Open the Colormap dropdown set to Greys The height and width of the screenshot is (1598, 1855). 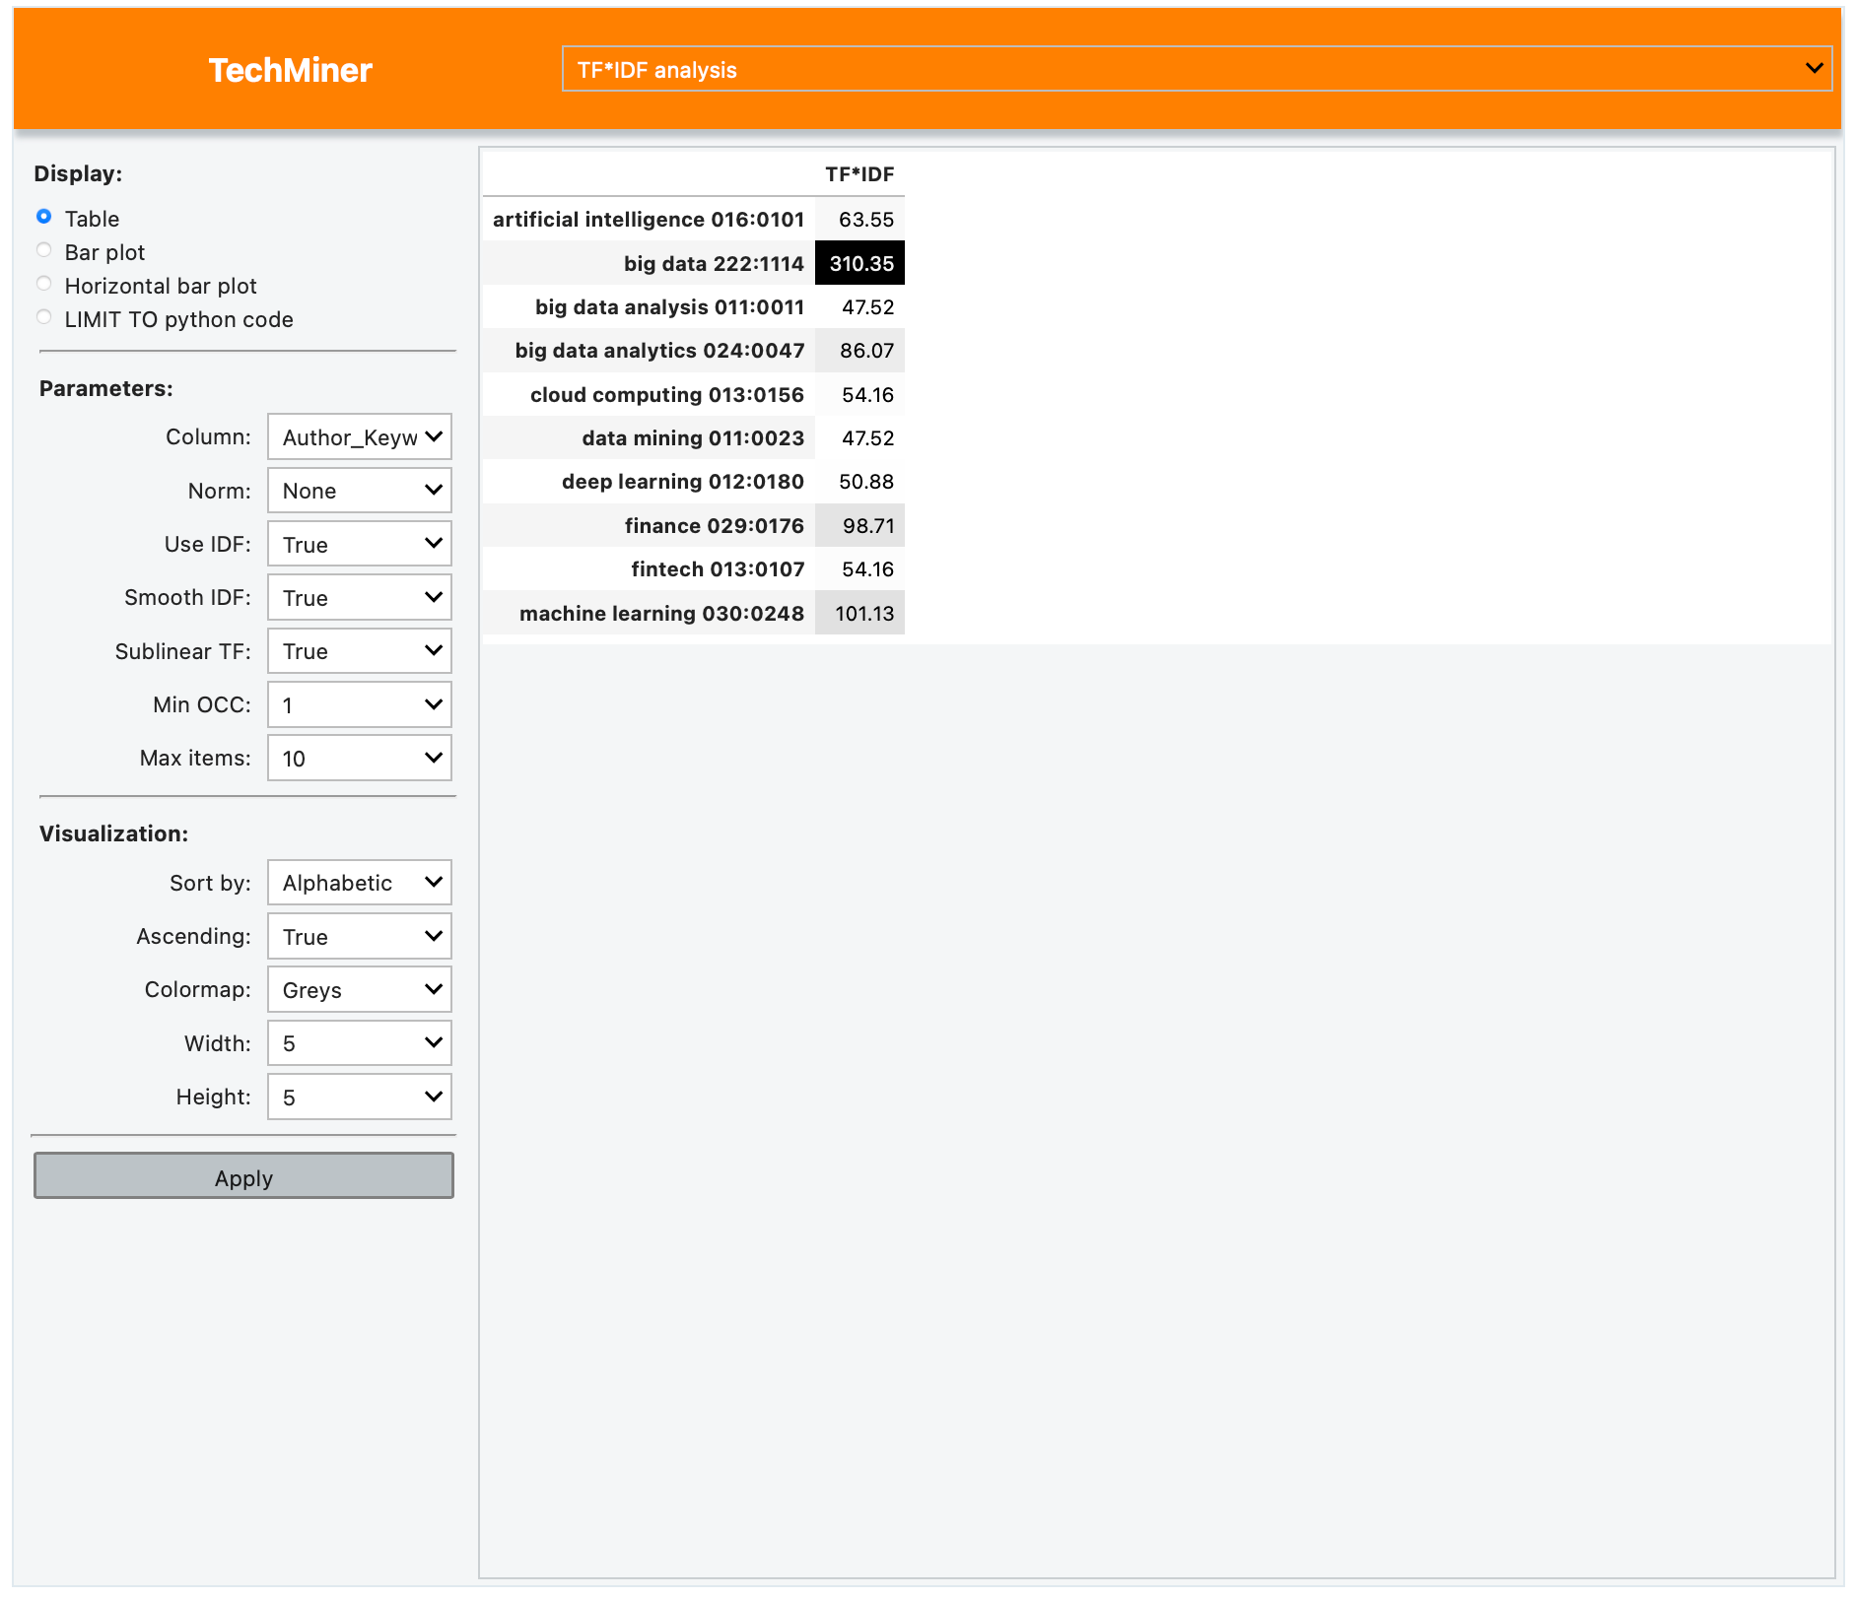click(x=360, y=989)
